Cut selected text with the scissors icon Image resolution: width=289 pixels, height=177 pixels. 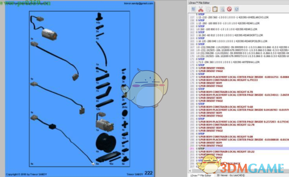coord(200,9)
